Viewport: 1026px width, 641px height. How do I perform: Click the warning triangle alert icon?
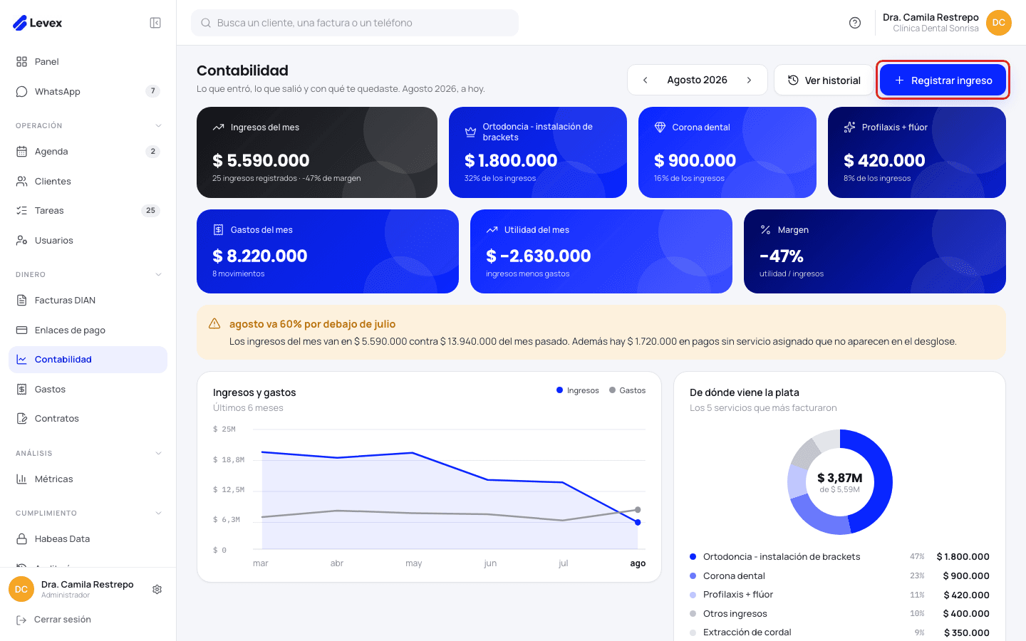214,324
